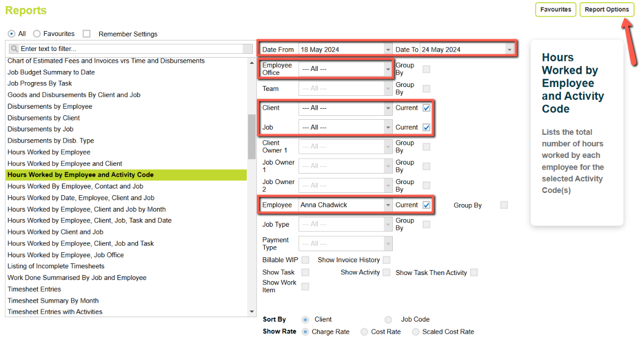Tick the Billable WIP checkbox
The image size is (644, 341).
coord(305,259)
